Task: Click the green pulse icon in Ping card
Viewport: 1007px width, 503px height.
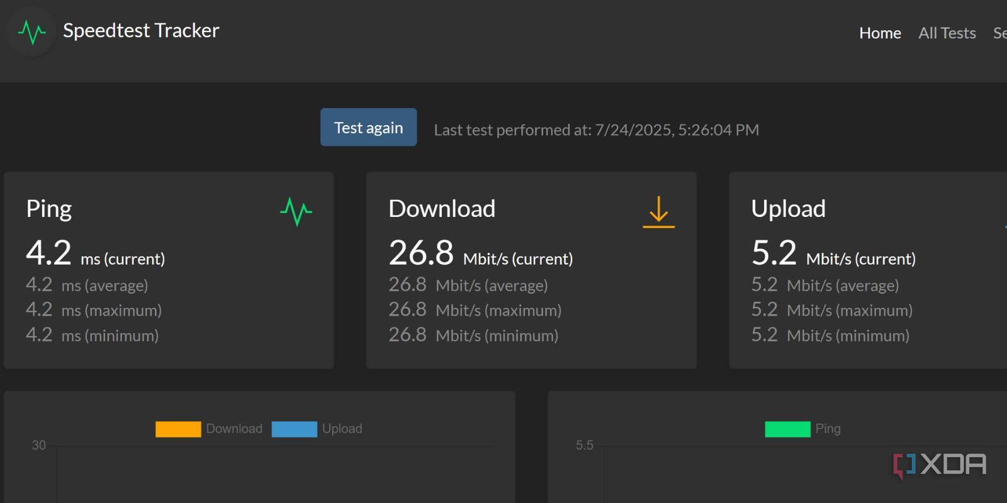Action: point(296,211)
